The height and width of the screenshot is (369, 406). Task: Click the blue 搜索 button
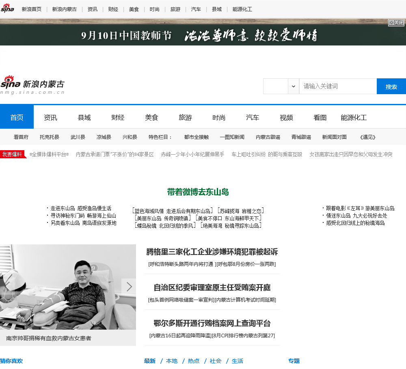[x=391, y=86]
